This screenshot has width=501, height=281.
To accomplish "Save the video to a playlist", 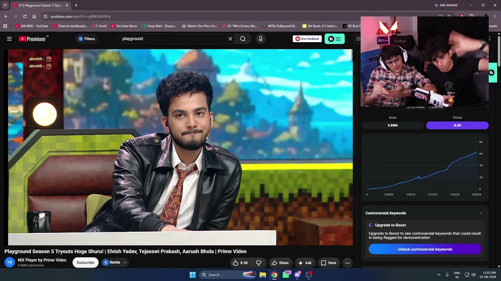I will 328,263.
